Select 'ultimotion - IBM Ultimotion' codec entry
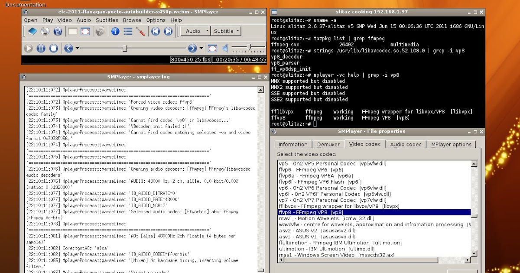This screenshot has height=273, width=520. tap(374, 249)
